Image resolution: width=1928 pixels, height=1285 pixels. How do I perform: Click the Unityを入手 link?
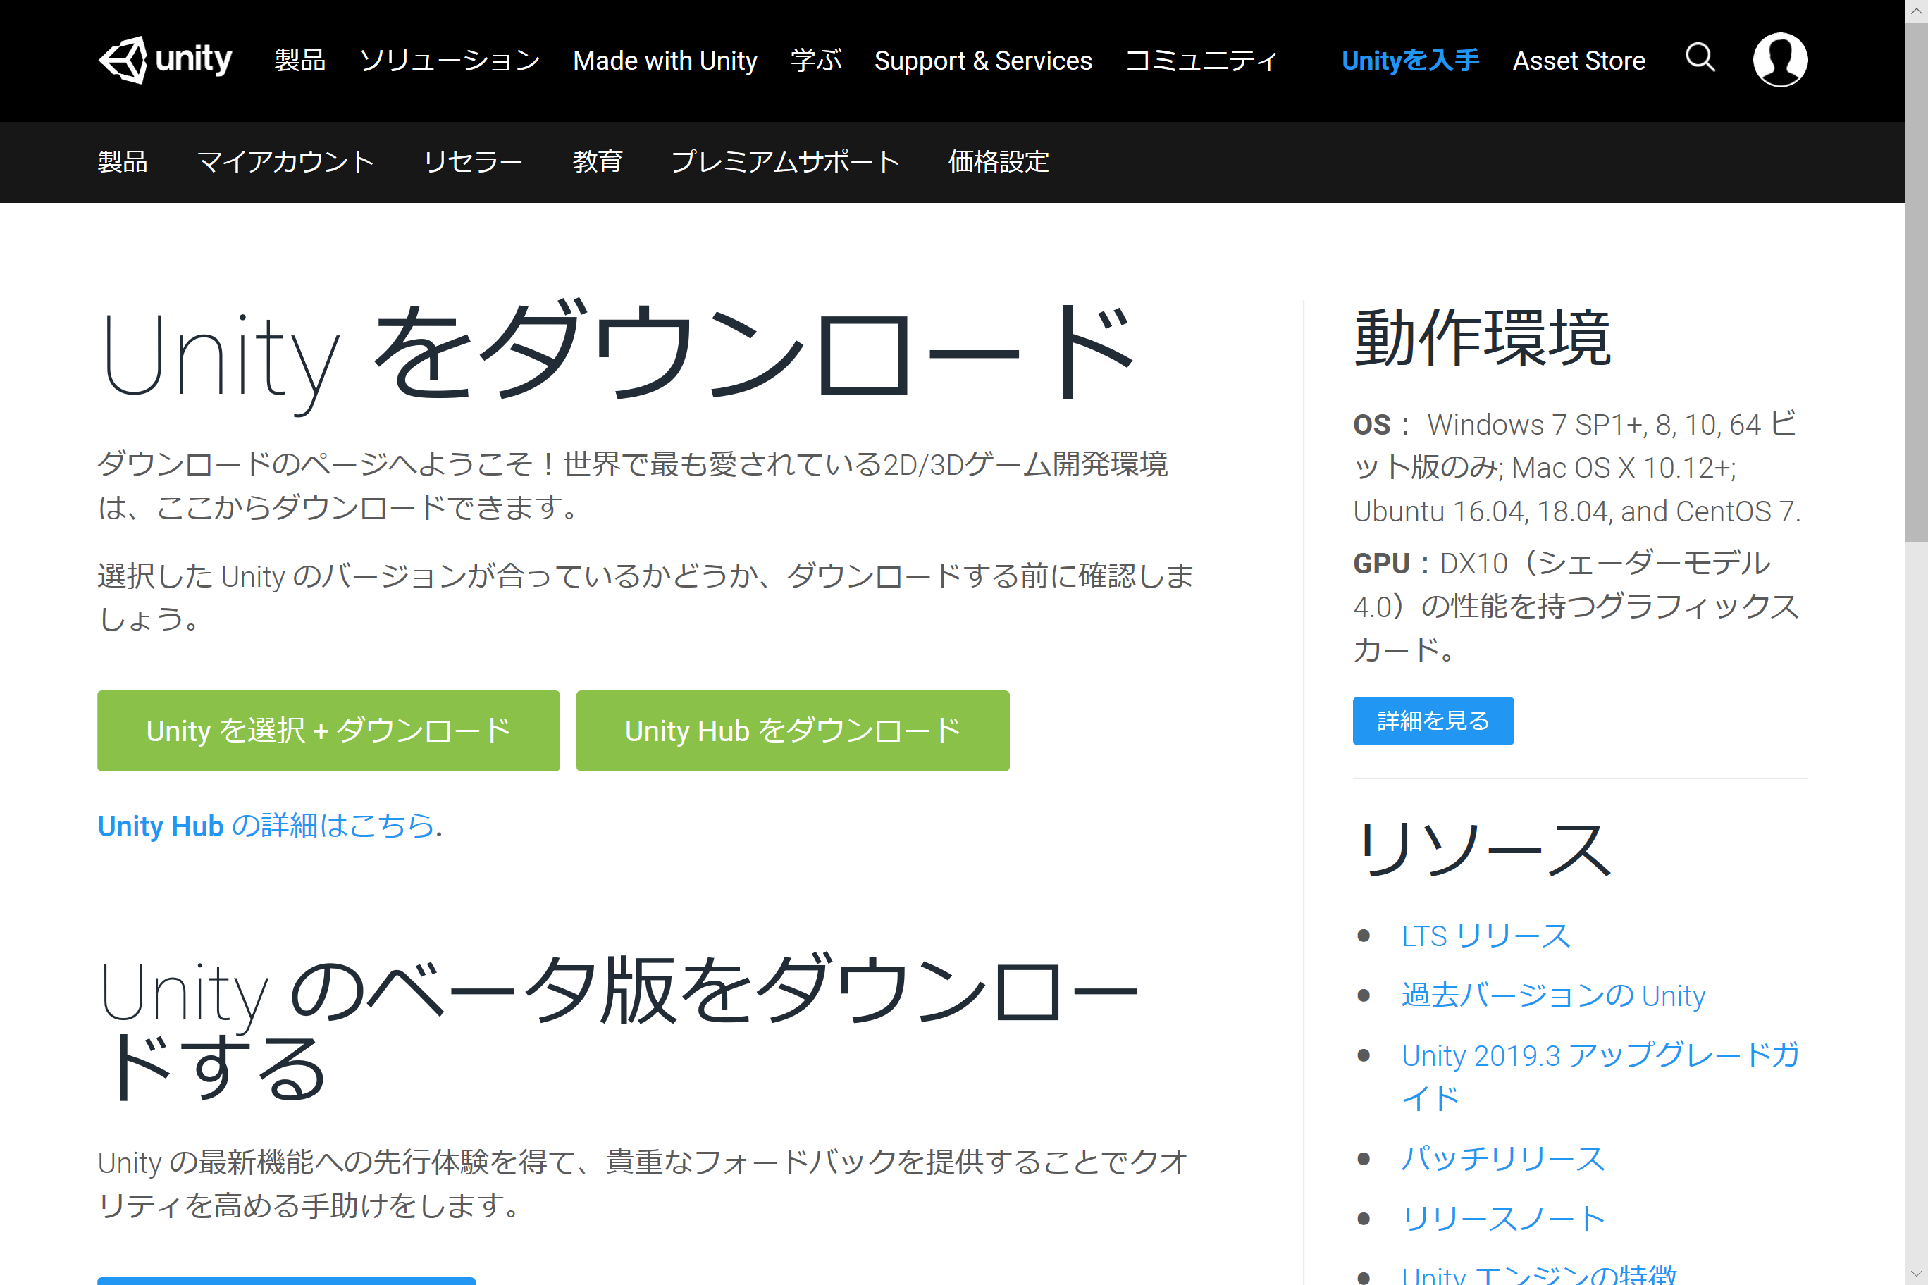1410,61
